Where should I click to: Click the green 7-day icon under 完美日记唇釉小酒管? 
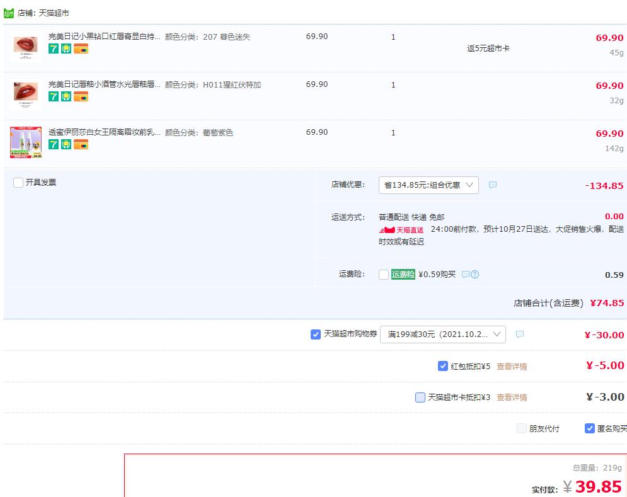click(54, 96)
